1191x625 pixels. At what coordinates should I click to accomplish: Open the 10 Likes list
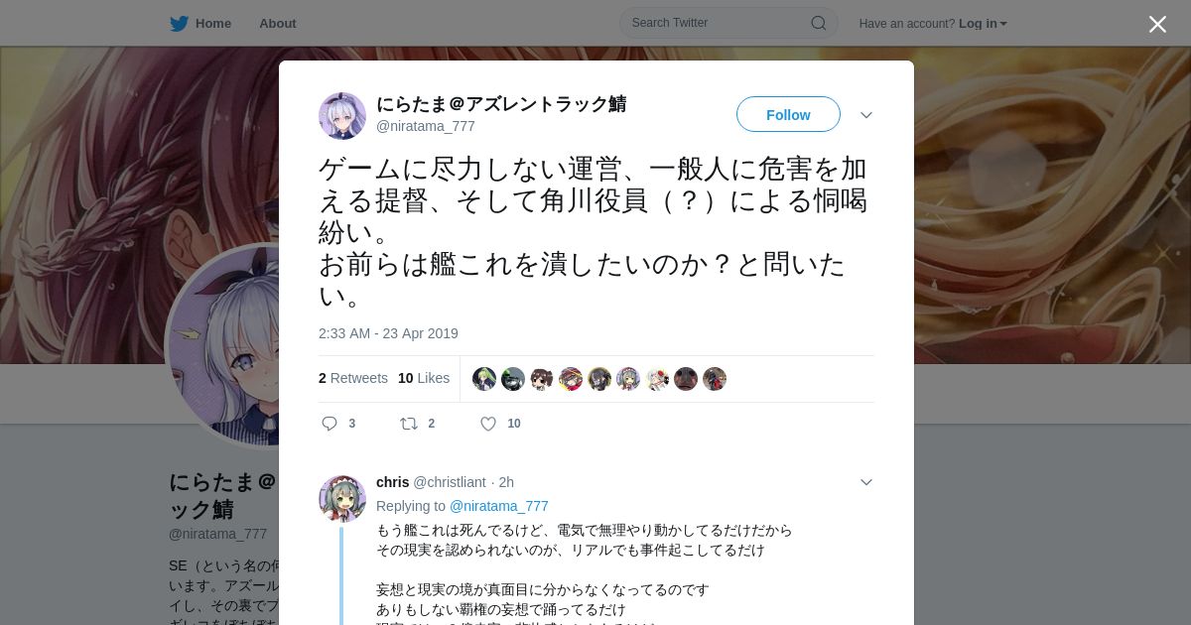[424, 378]
